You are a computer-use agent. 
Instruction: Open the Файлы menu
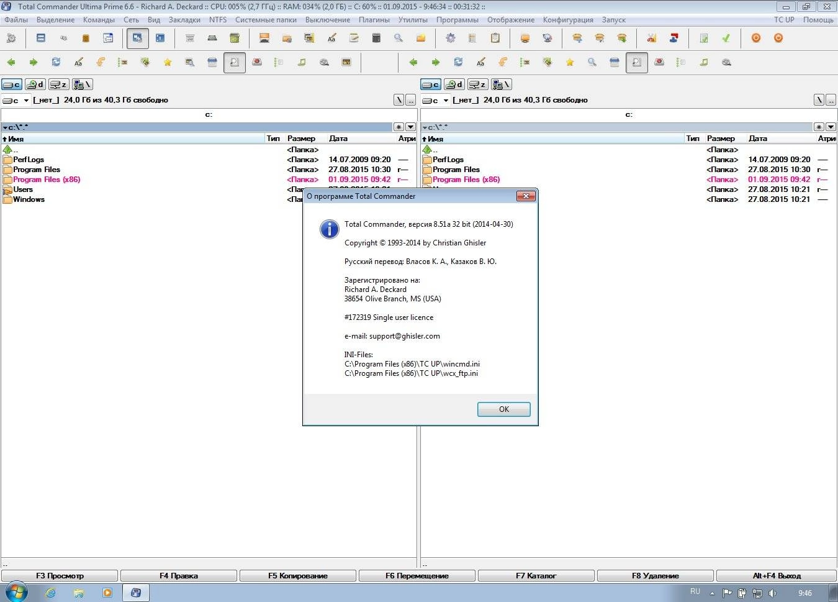coord(16,20)
